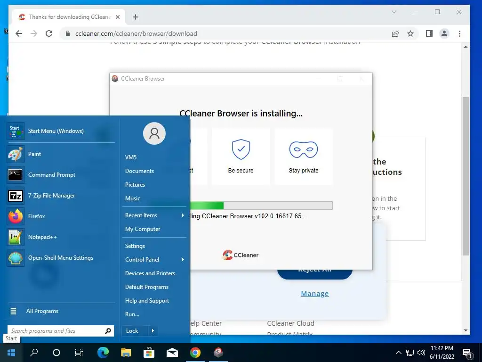Go back in Chrome

(19, 33)
